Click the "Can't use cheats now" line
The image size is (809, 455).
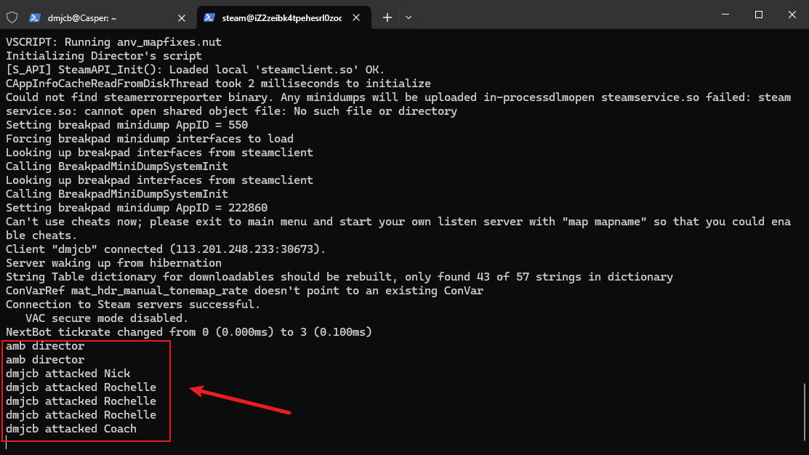point(398,228)
